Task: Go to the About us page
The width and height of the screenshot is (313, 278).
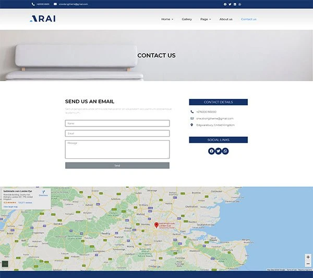Action: [226, 19]
